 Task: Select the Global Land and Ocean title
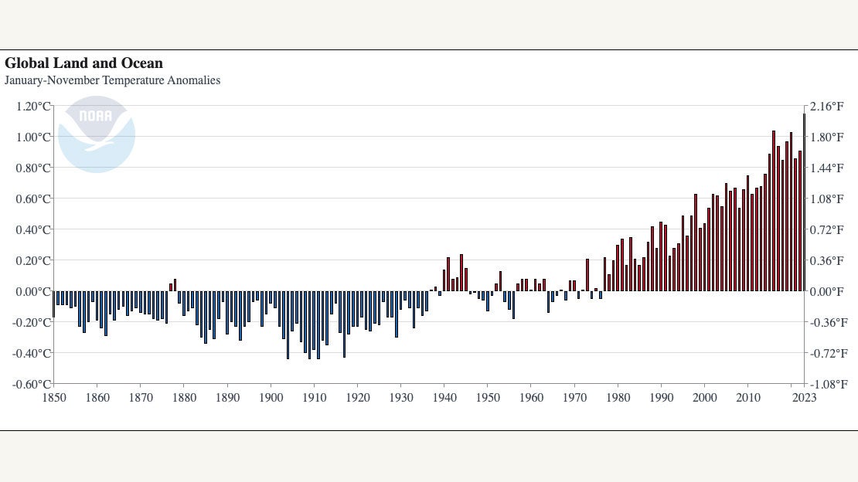click(83, 63)
